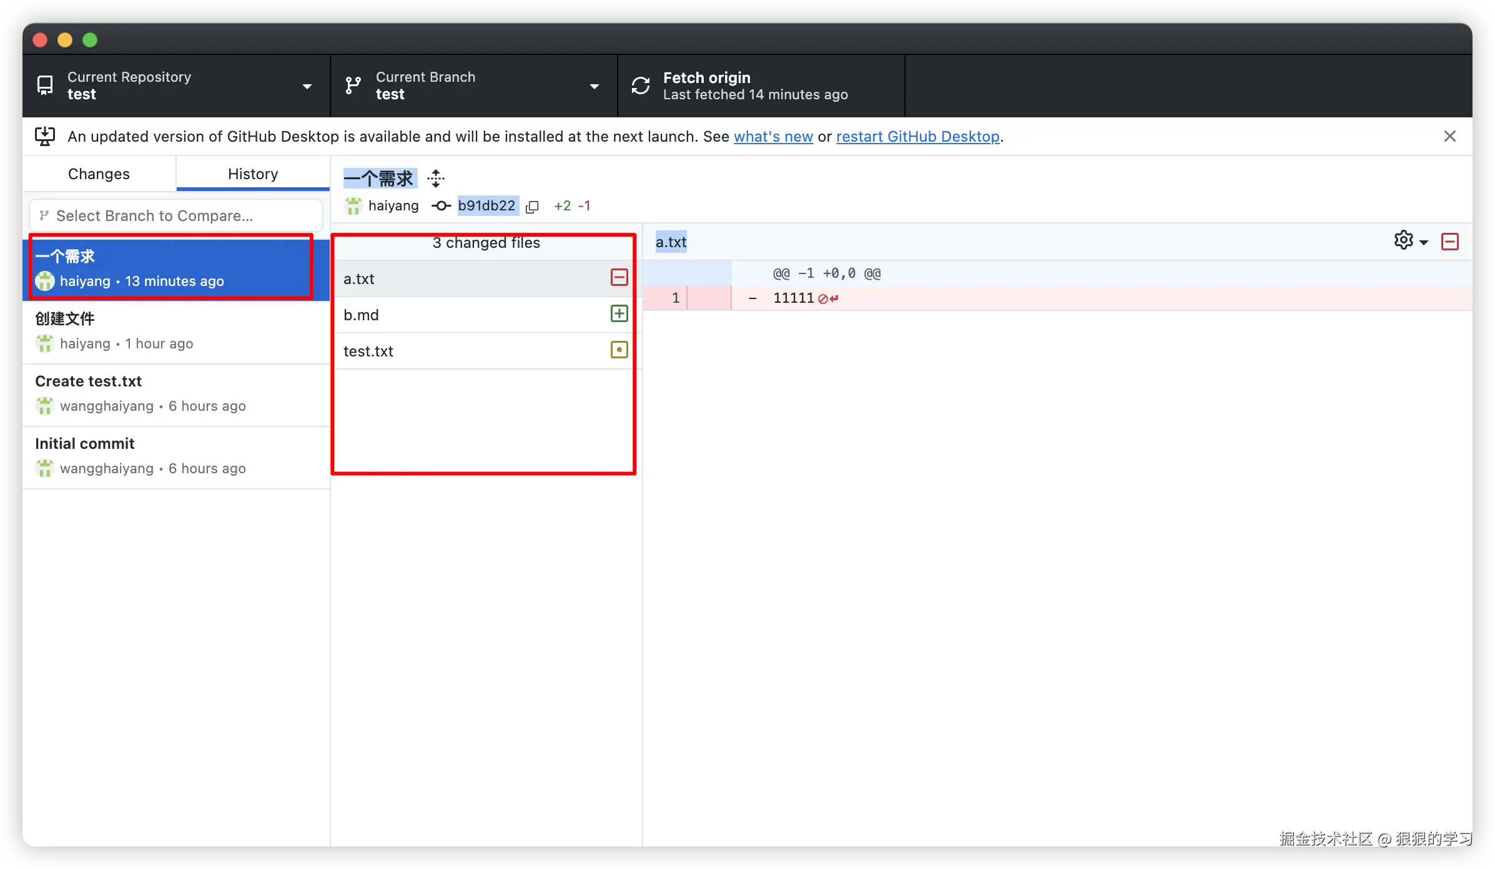Click the Fetch origin sync icon
The height and width of the screenshot is (869, 1495).
(x=641, y=86)
